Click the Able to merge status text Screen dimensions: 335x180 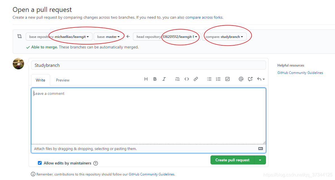[x=44, y=47]
